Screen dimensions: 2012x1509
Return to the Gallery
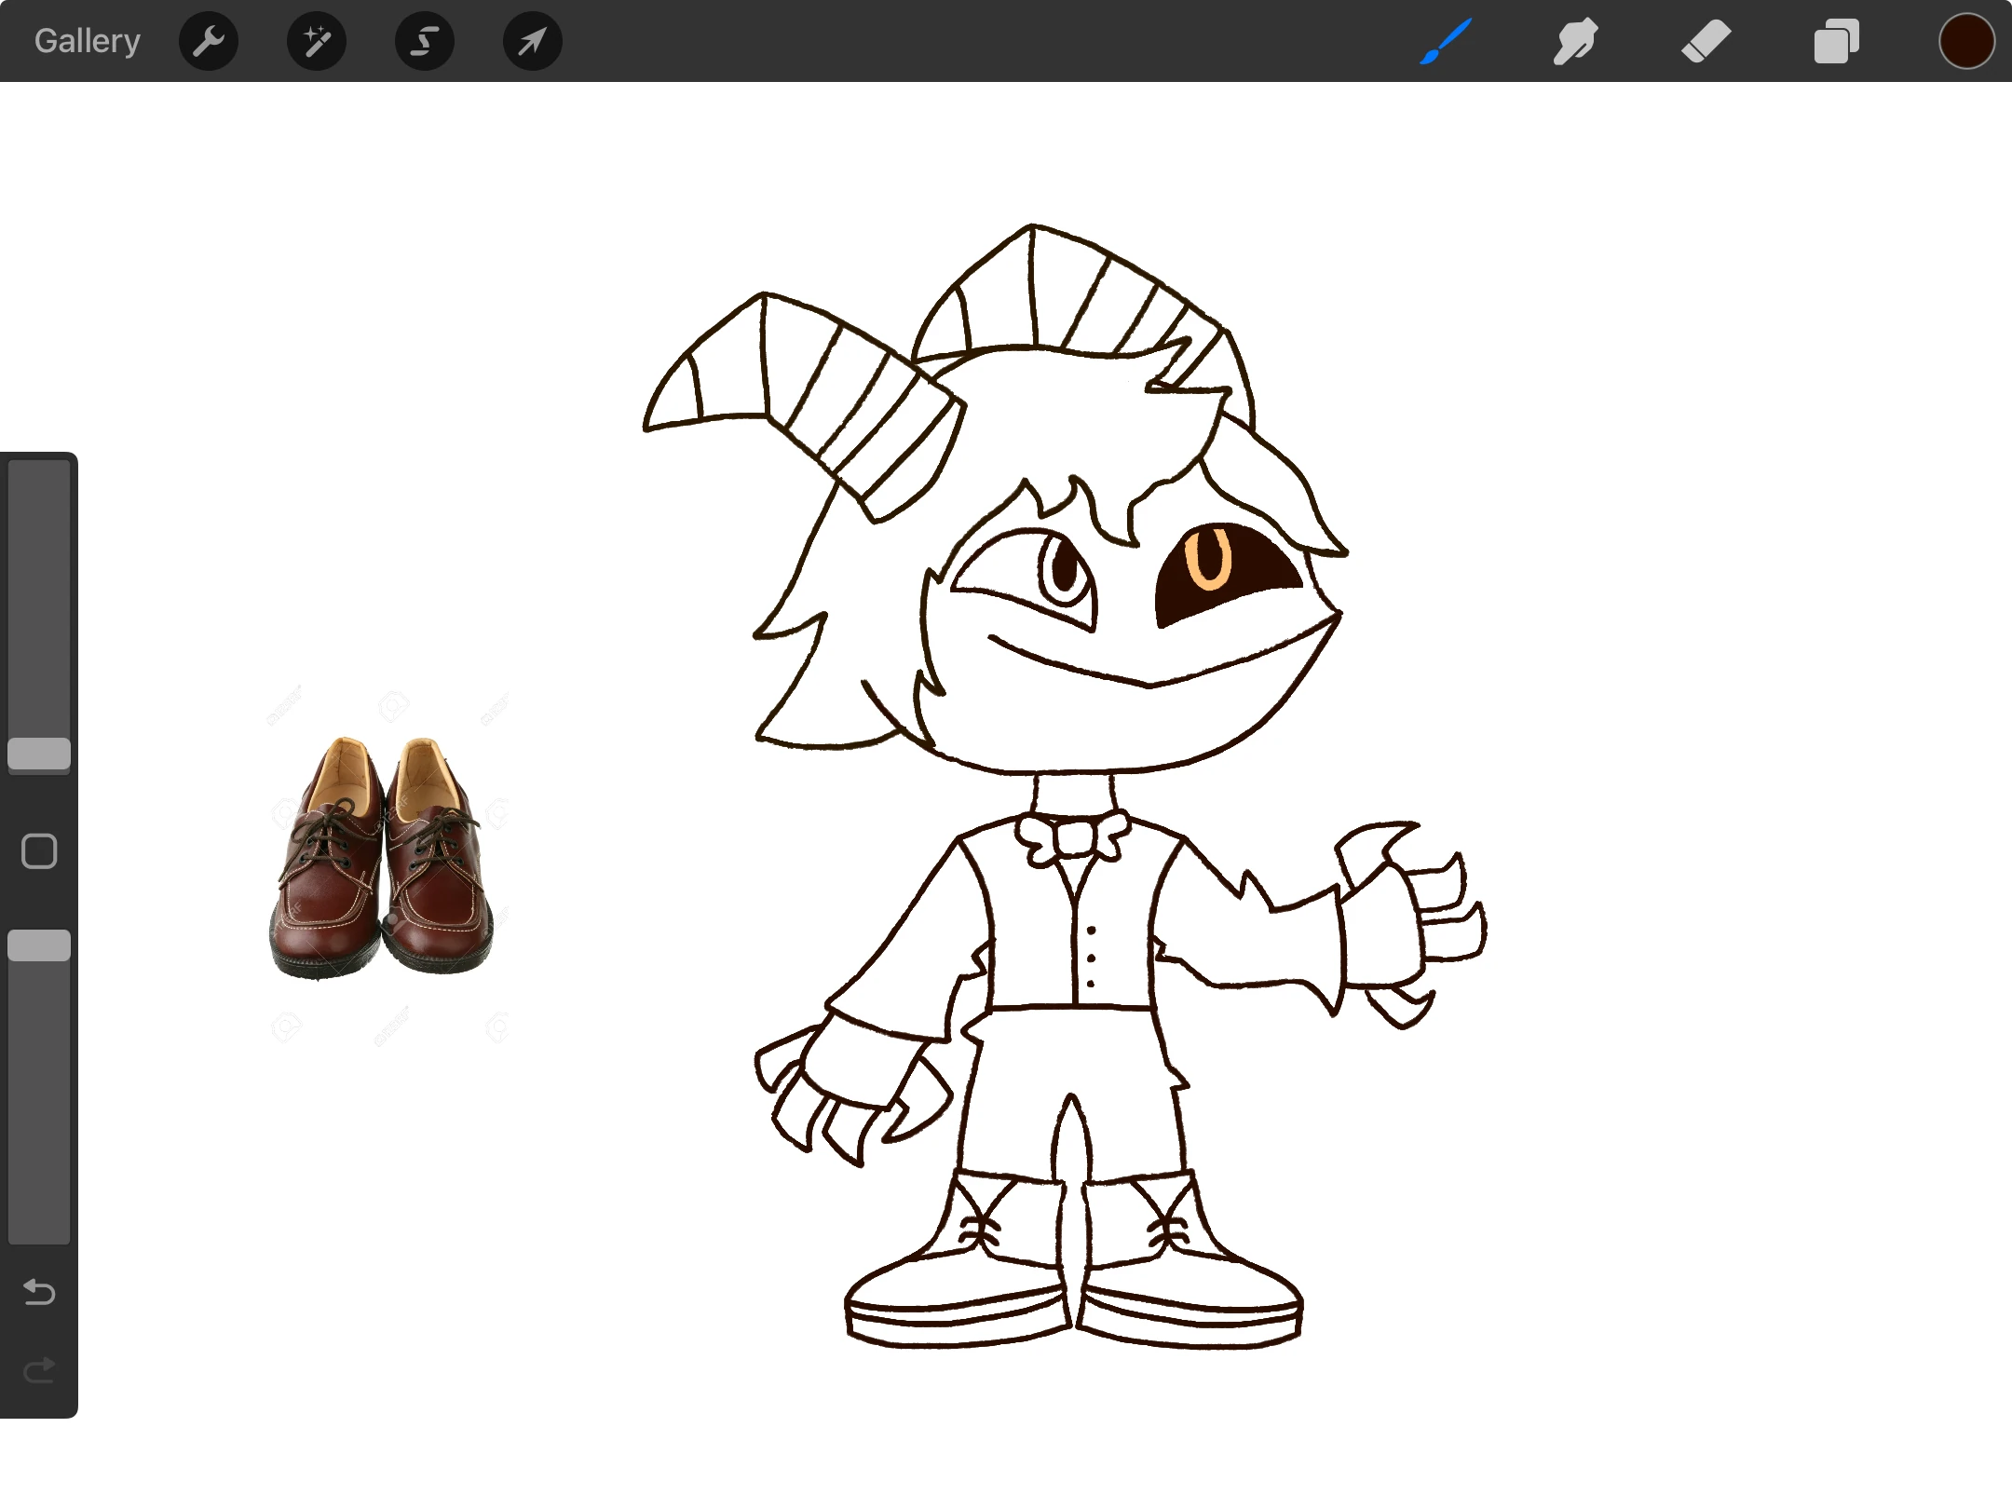coord(88,41)
